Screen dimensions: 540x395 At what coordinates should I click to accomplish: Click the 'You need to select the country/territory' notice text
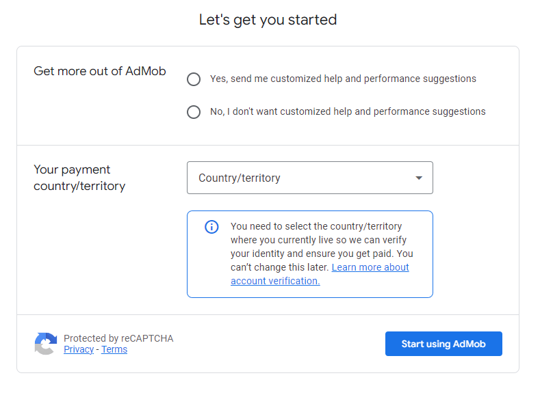point(316,226)
